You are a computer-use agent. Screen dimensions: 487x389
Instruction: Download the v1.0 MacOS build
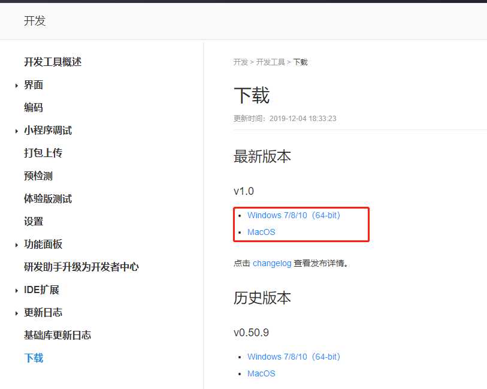[261, 232]
